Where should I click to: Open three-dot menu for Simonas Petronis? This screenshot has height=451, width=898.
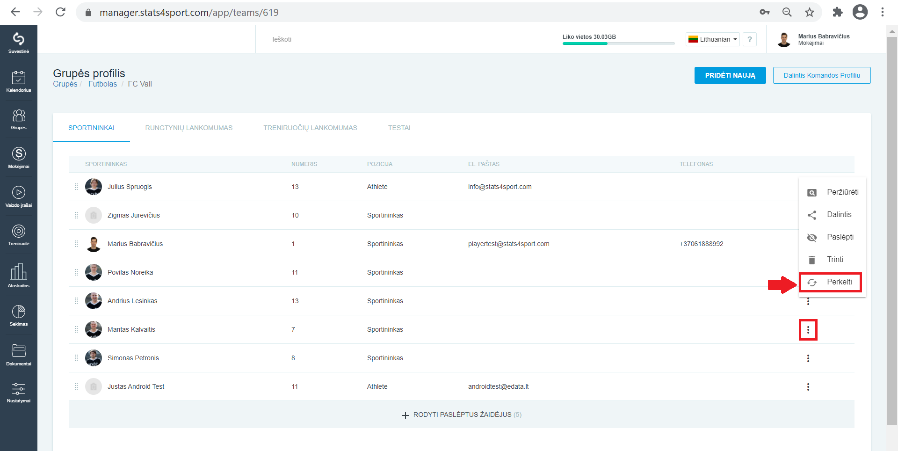tap(808, 358)
